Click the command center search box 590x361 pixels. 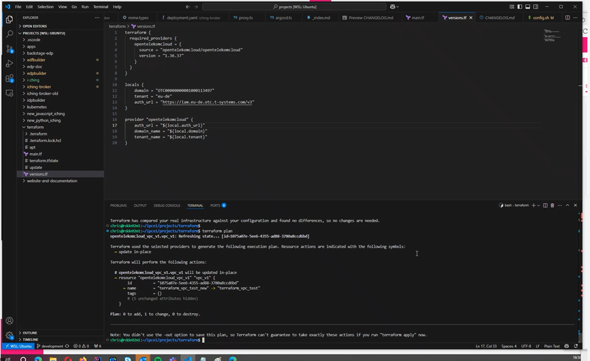pos(294,6)
